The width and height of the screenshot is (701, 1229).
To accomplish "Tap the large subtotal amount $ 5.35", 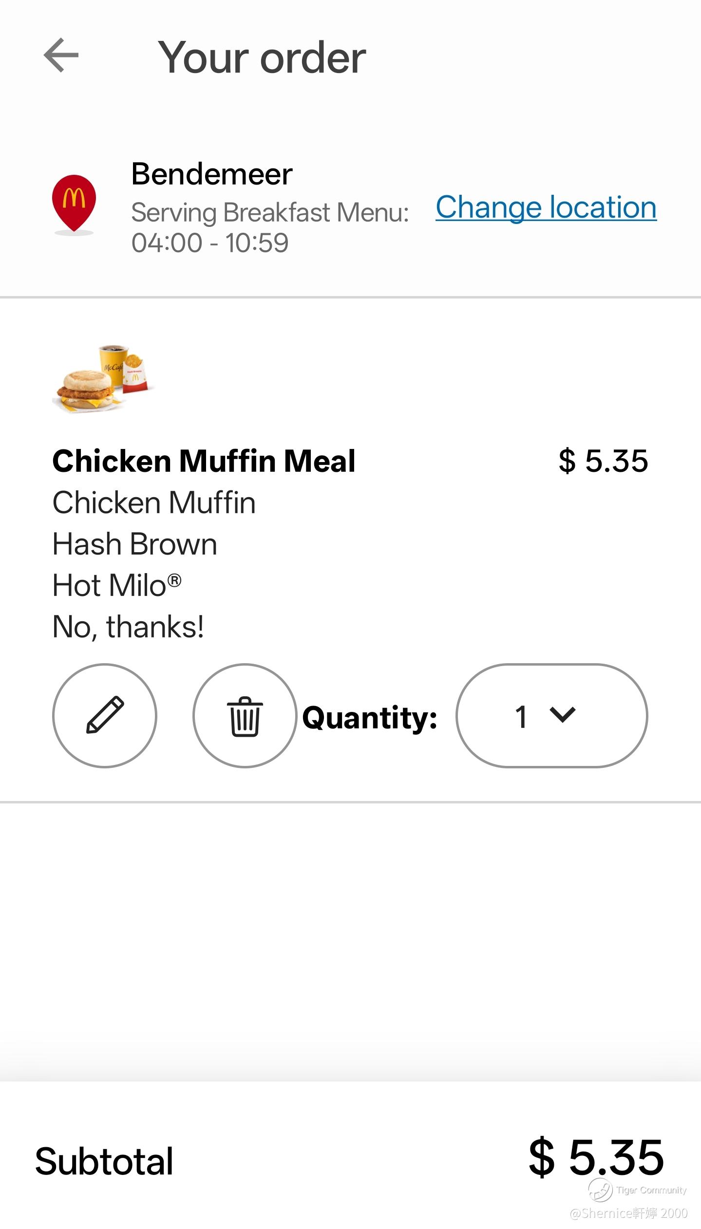I will [596, 1157].
